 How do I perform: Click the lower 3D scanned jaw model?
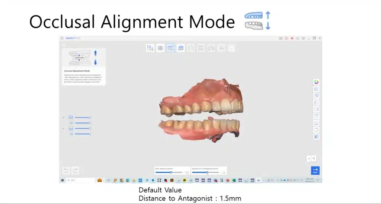pyautogui.click(x=199, y=129)
